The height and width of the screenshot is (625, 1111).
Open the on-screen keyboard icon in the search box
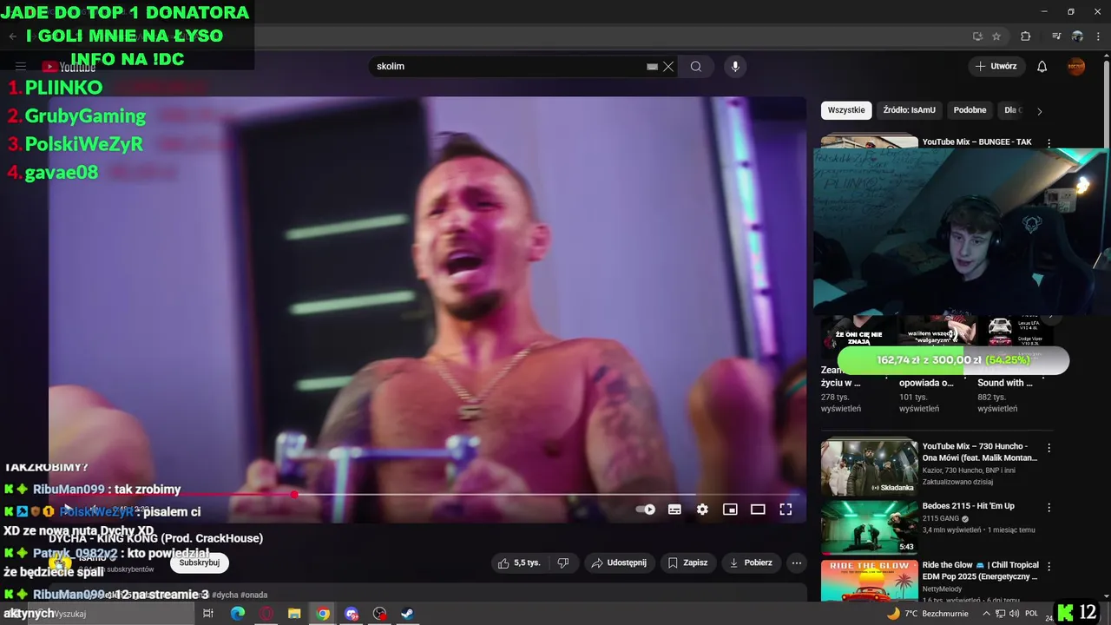click(652, 66)
